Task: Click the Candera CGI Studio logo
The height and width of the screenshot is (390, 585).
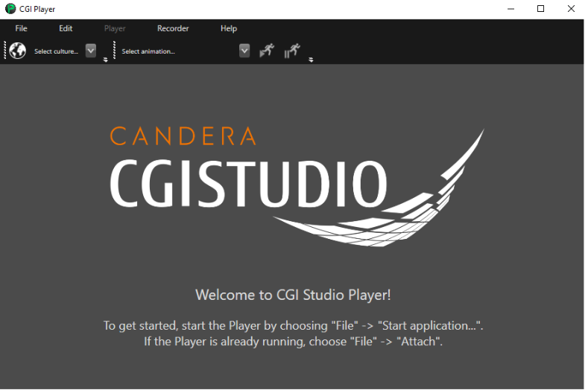Action: [x=297, y=186]
